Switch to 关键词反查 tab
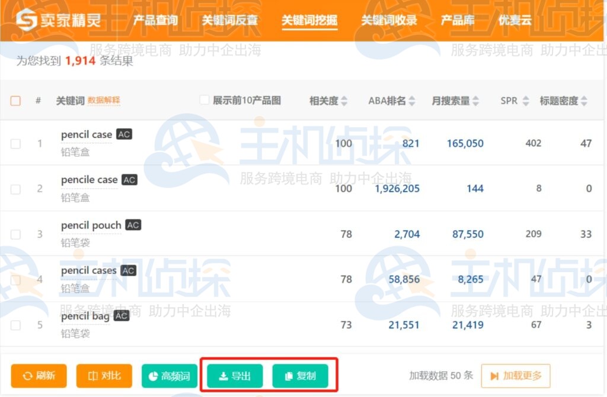Screen dimensions: 607x397 [x=229, y=21]
